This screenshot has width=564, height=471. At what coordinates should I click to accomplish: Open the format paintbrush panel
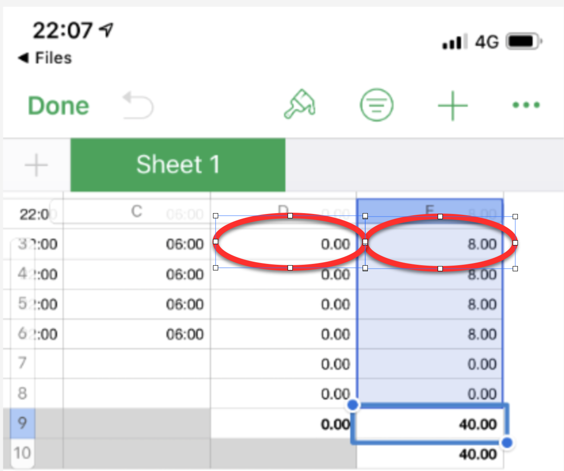click(x=300, y=104)
